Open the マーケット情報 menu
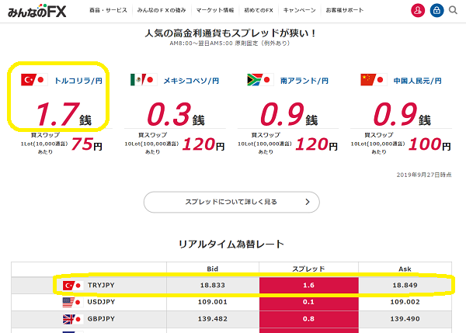The image size is (466, 333). 215,10
